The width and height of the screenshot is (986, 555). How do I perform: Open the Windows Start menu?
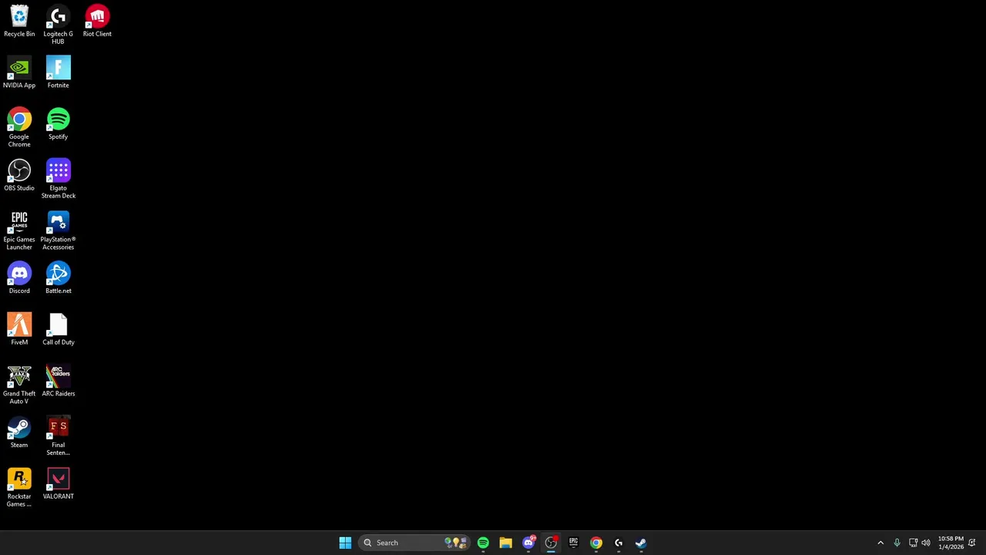click(x=345, y=543)
